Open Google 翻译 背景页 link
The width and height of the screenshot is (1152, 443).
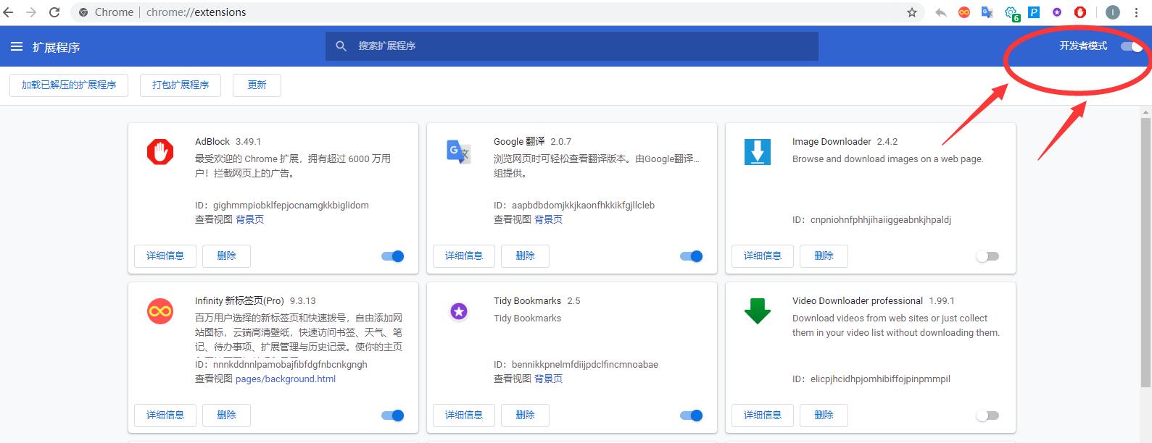[549, 220]
